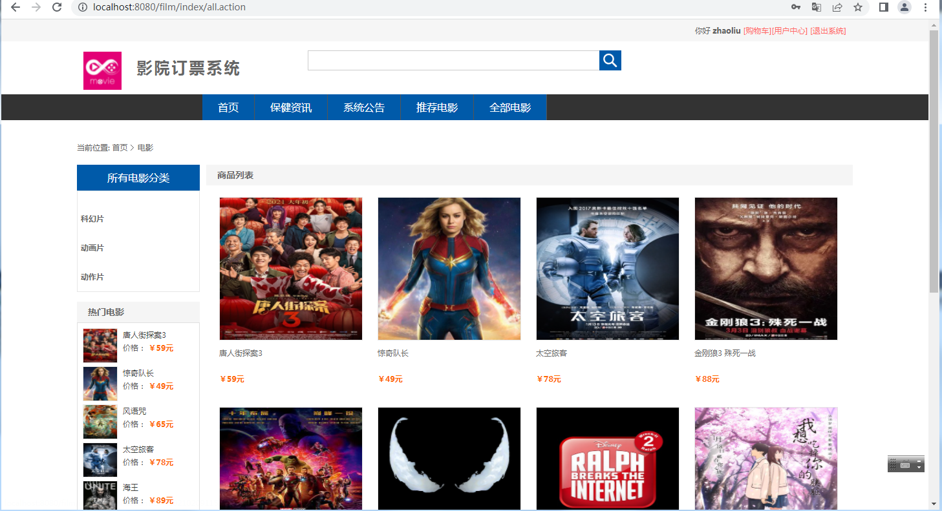
Task: Click 唐人街探案3 thumbnail in 热门电影
Action: tap(100, 346)
